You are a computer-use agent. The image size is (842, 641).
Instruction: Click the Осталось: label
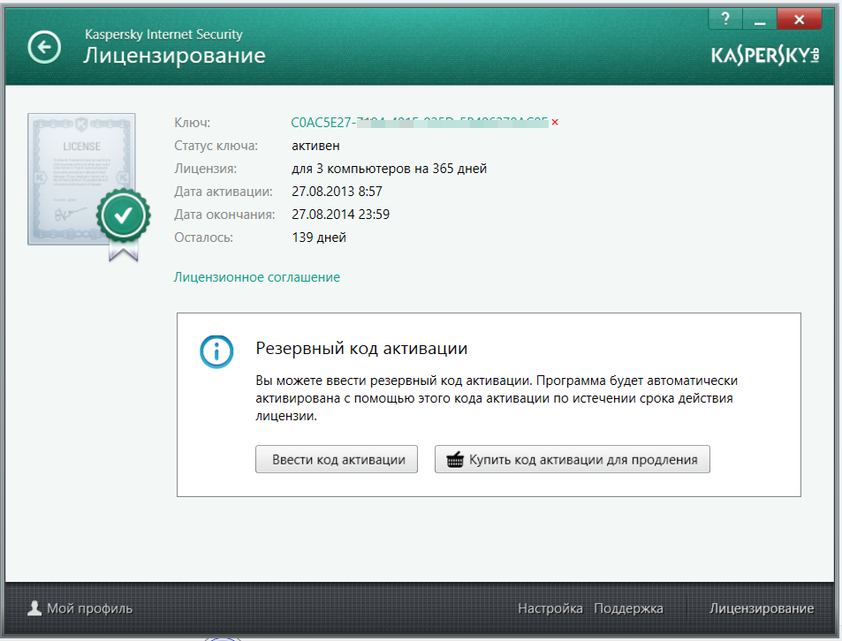pos(203,238)
